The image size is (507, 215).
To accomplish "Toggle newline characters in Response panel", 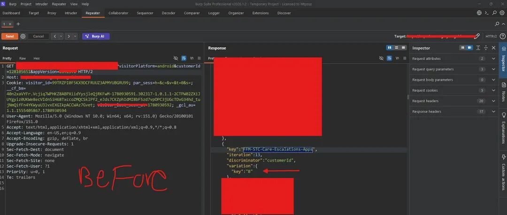I will point(397,59).
